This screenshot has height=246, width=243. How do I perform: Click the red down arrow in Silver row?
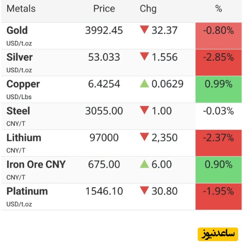pyautogui.click(x=144, y=56)
